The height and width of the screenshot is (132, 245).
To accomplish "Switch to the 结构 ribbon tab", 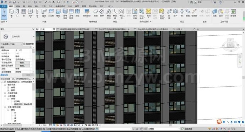I will point(18,6).
